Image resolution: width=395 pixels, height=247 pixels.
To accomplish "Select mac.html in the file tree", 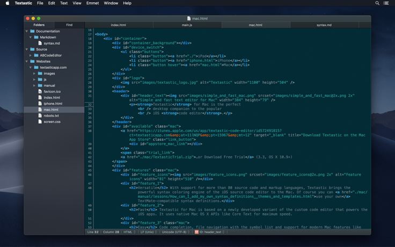I will (x=54, y=110).
